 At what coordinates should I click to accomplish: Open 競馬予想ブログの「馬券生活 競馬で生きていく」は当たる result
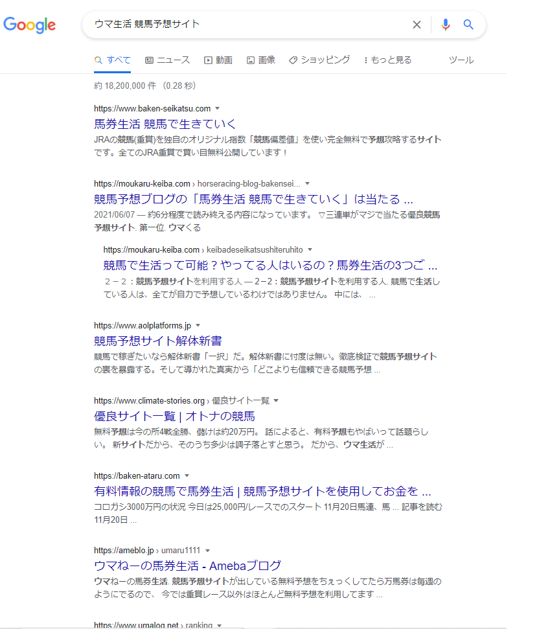(253, 199)
